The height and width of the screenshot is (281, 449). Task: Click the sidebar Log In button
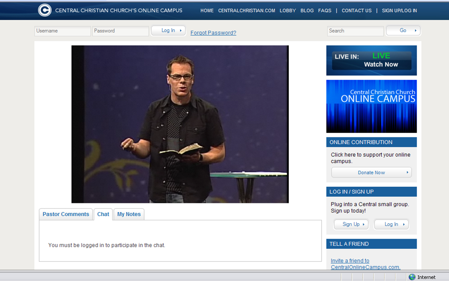[x=391, y=224]
